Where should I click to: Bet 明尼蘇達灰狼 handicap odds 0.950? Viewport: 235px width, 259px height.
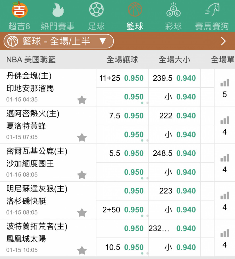tap(122, 191)
